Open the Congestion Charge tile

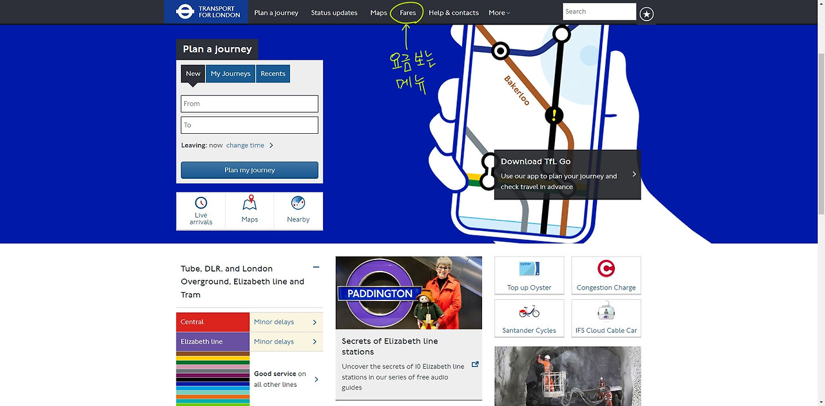[606, 275]
